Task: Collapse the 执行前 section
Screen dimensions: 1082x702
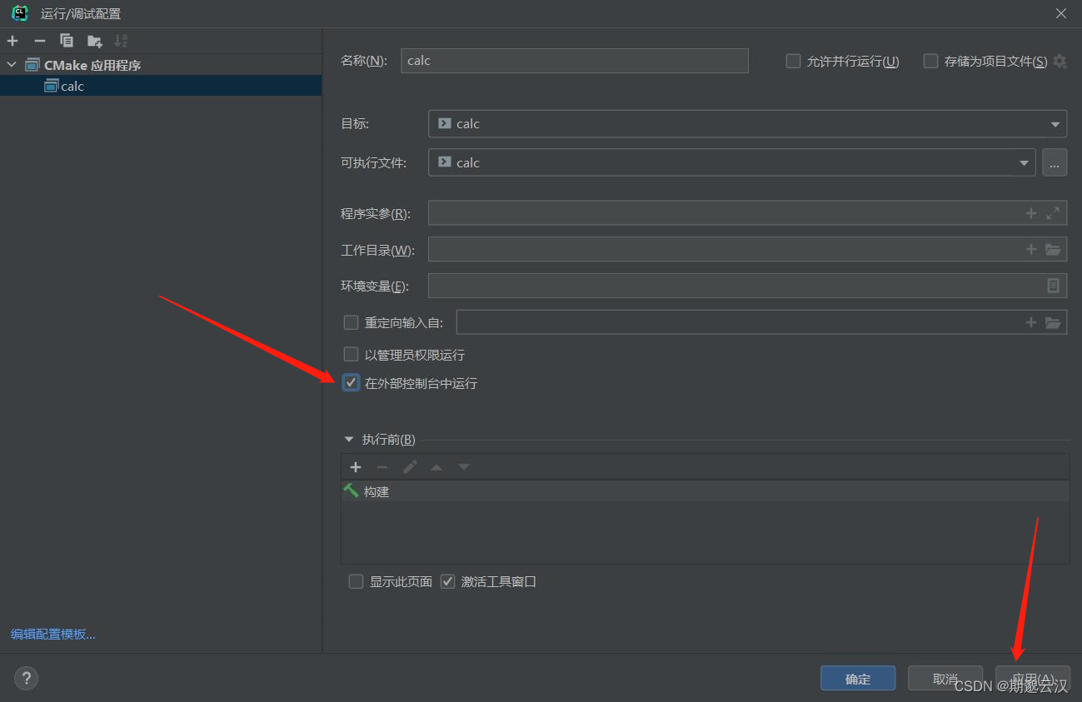Action: click(348, 440)
